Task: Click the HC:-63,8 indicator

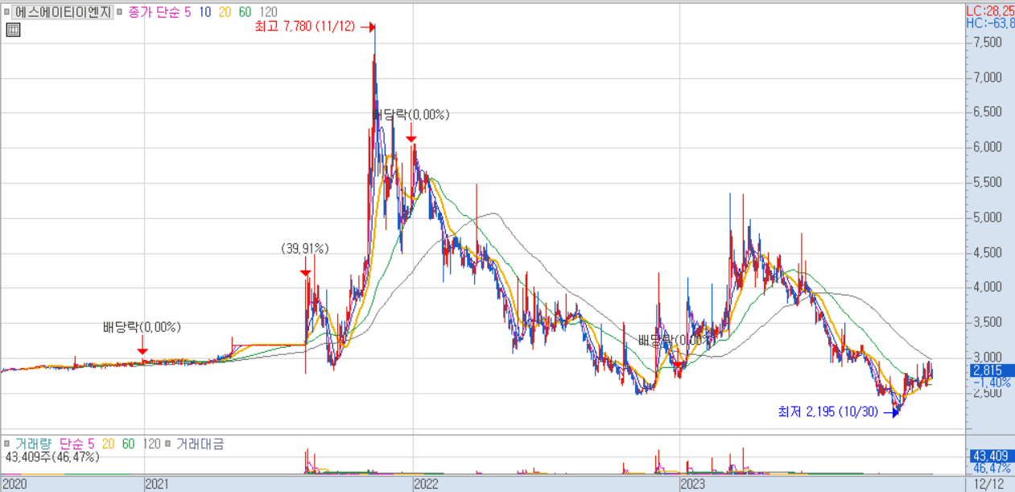Action: pyautogui.click(x=989, y=23)
